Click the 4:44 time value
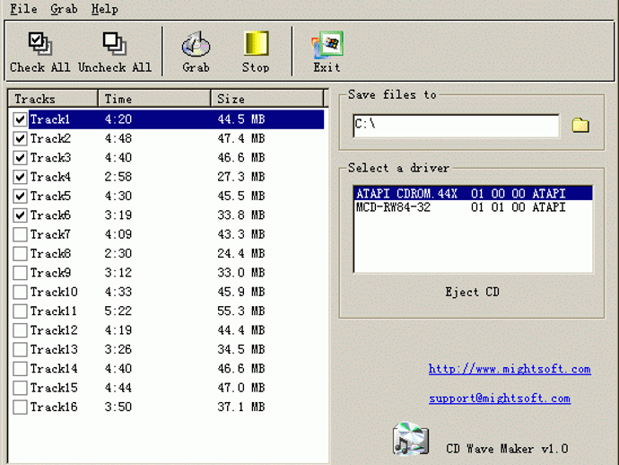619x465 pixels. click(x=118, y=388)
